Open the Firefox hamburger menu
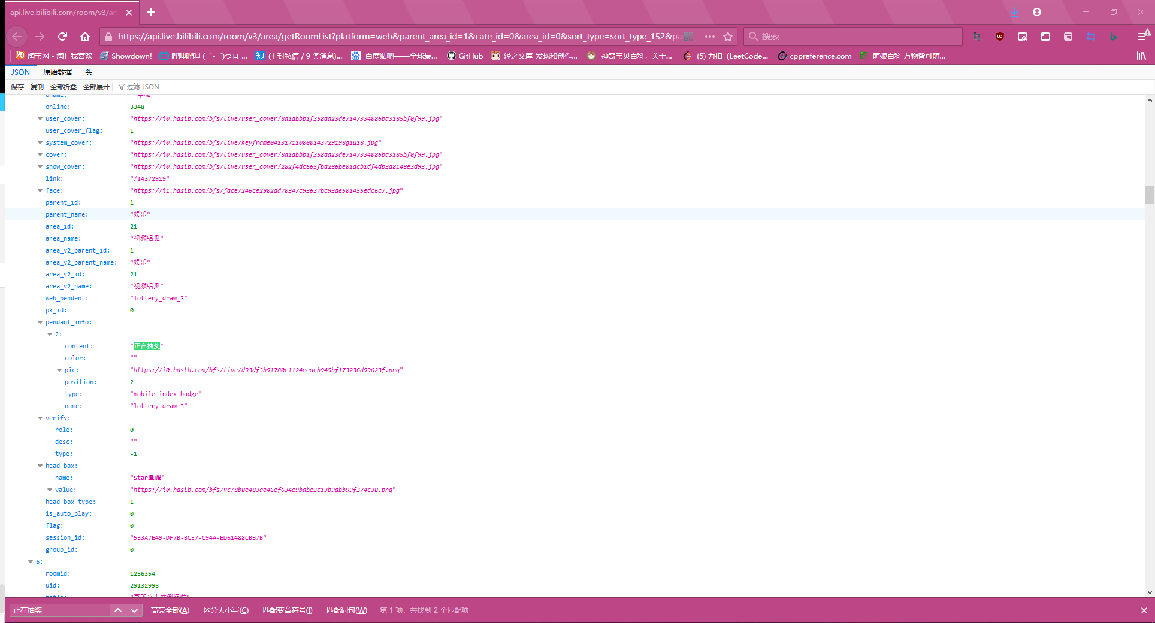This screenshot has width=1155, height=623. (x=1142, y=37)
